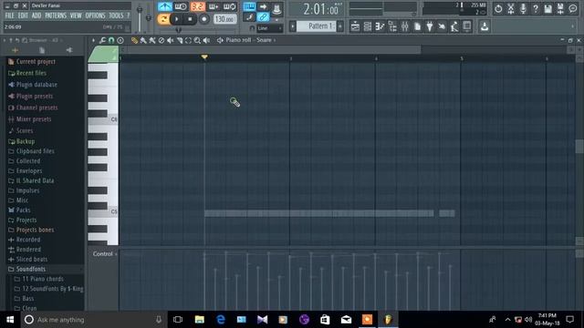The height and width of the screenshot is (328, 584).
Task: Expand the Plugin database folder
Action: pyautogui.click(x=36, y=85)
